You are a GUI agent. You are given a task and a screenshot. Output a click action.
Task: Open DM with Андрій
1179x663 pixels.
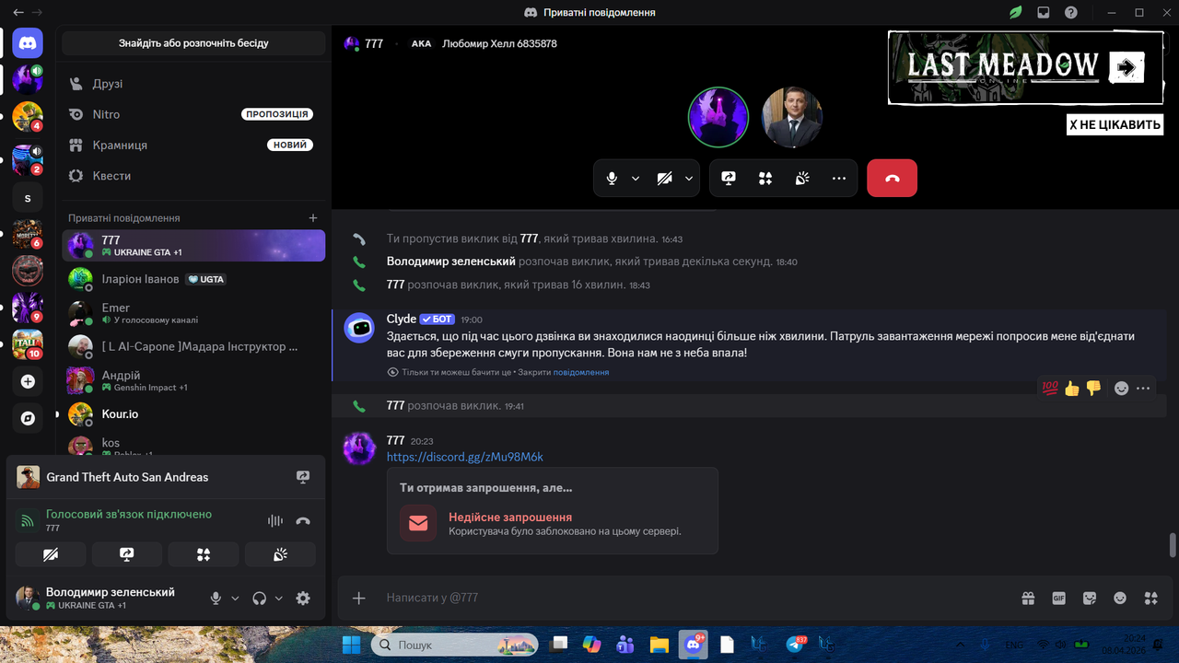[x=193, y=380]
